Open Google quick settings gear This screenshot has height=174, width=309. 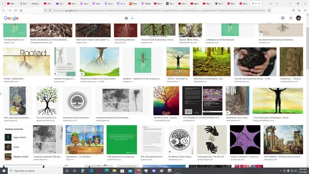pyautogui.click(x=282, y=18)
